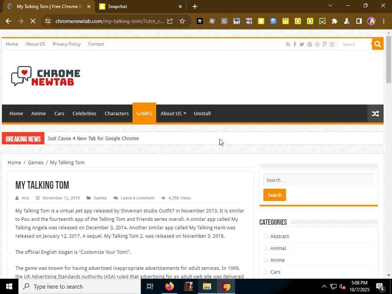Image resolution: width=392 pixels, height=294 pixels.
Task: Open the site's Facebook icon
Action: pyautogui.click(x=295, y=44)
